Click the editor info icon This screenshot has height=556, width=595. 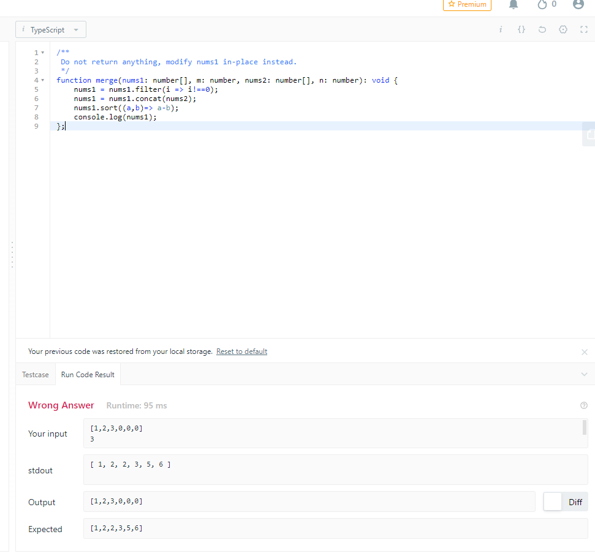tap(501, 29)
